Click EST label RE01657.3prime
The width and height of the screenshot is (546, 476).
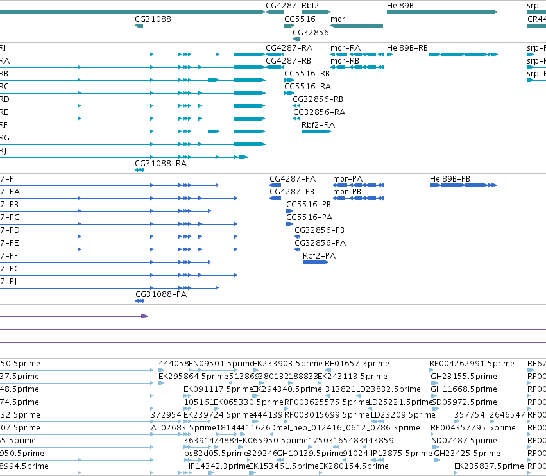(x=357, y=364)
